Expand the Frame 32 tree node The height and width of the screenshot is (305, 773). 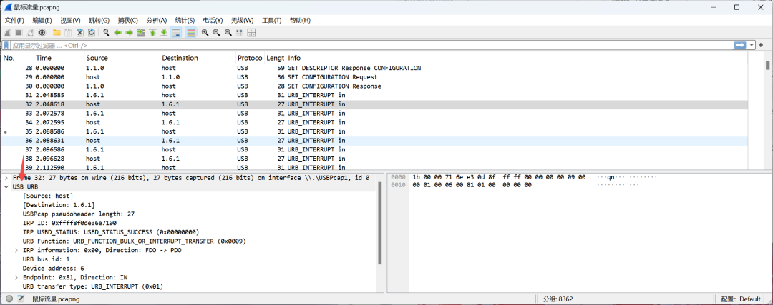click(x=6, y=178)
